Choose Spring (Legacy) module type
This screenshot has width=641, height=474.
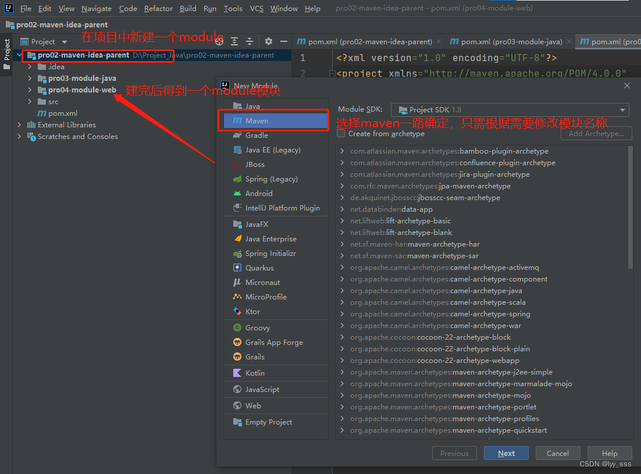(276, 179)
